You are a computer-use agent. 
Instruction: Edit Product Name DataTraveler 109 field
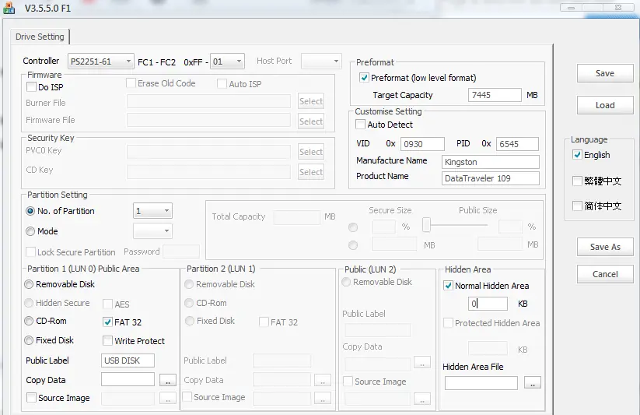(x=490, y=178)
